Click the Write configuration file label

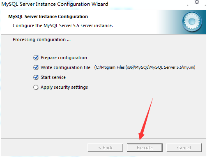(65, 67)
